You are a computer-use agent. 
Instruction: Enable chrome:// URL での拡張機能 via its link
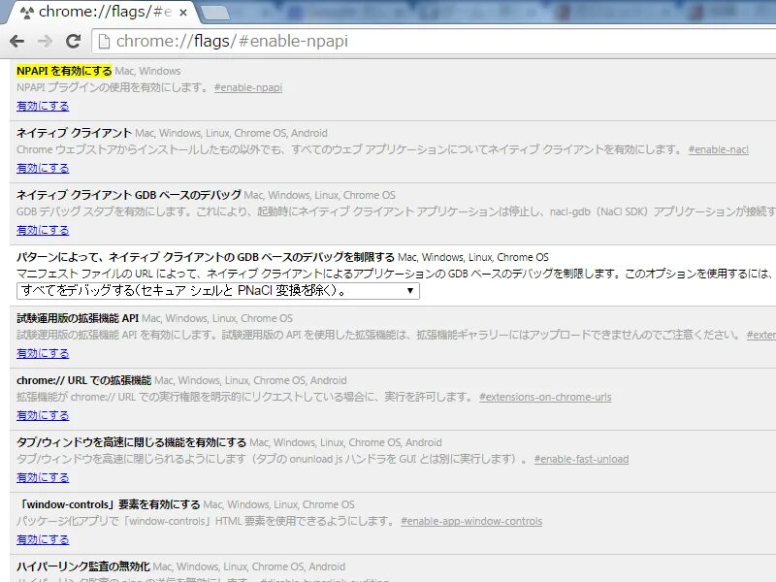tap(43, 415)
